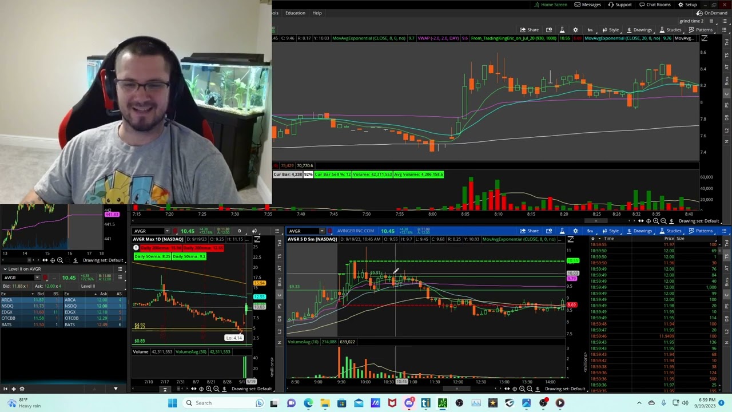Viewport: 732px width, 412px height.
Task: Add gadget with plus icon in left sidebar
Action: tap(14, 389)
